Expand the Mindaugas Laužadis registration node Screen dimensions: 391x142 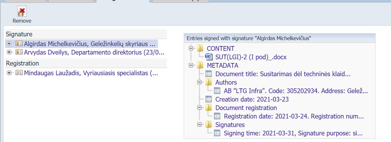(9, 73)
